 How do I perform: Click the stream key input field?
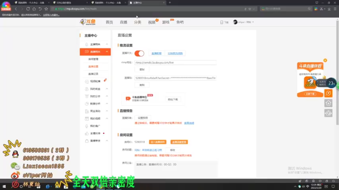pos(175,78)
